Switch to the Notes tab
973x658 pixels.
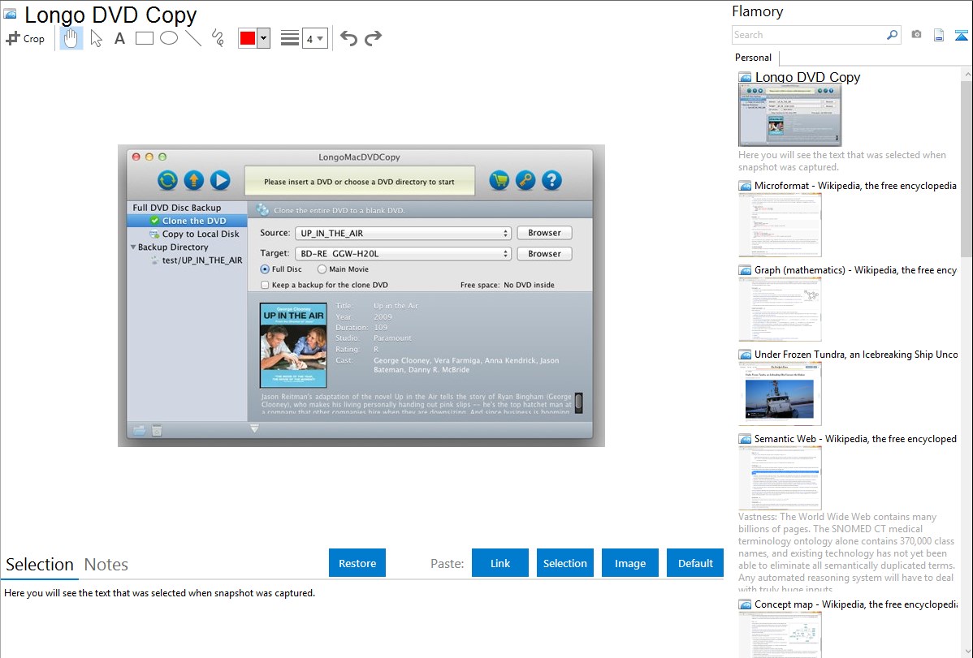pyautogui.click(x=106, y=565)
